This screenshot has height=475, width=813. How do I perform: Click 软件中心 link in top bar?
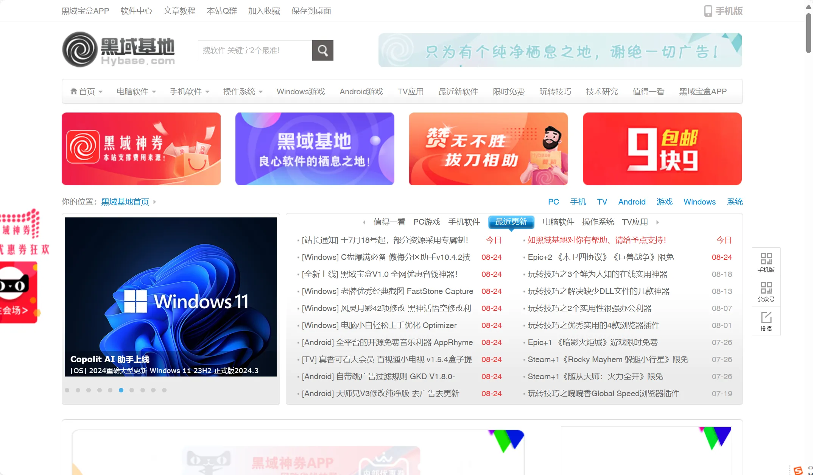pyautogui.click(x=136, y=11)
